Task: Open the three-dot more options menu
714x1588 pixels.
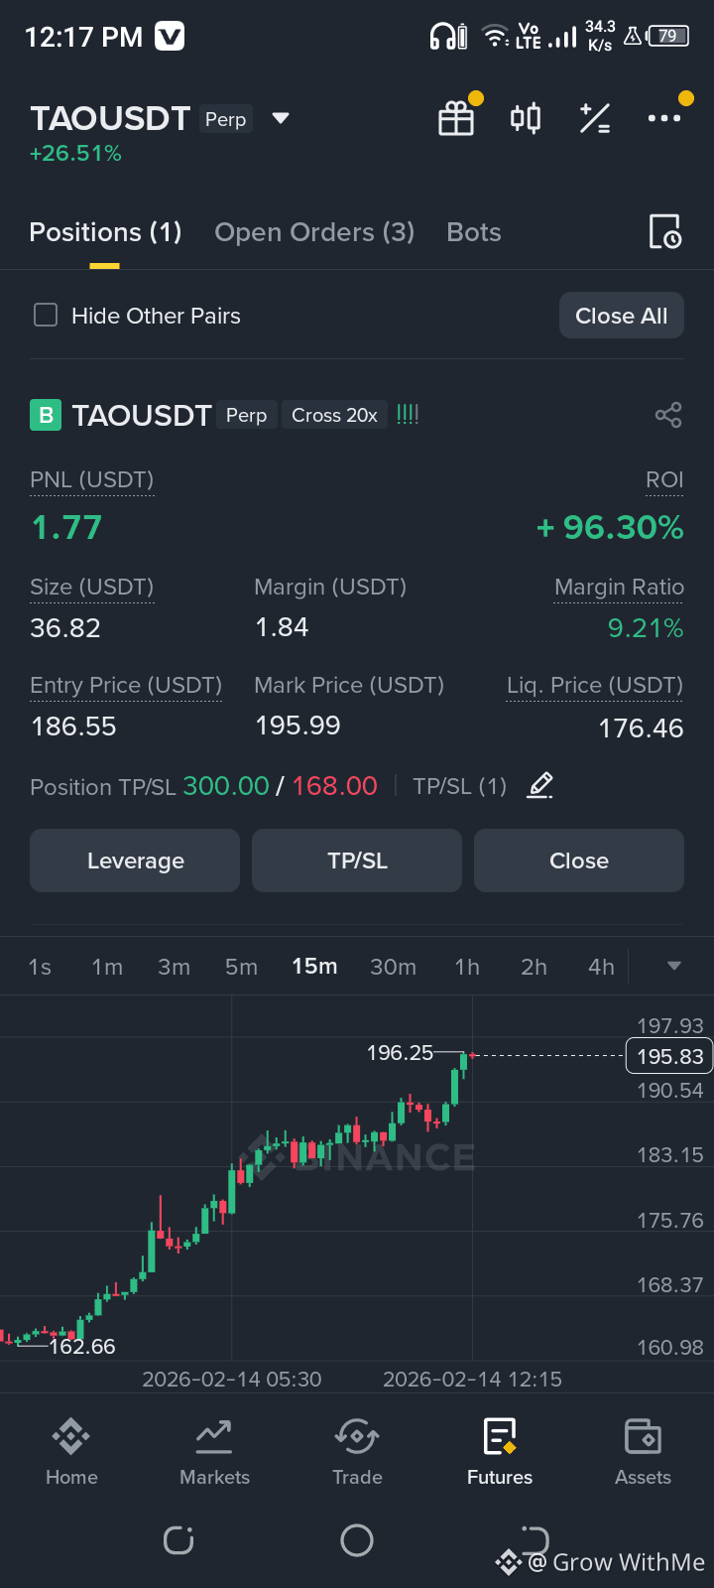Action: [x=663, y=118]
